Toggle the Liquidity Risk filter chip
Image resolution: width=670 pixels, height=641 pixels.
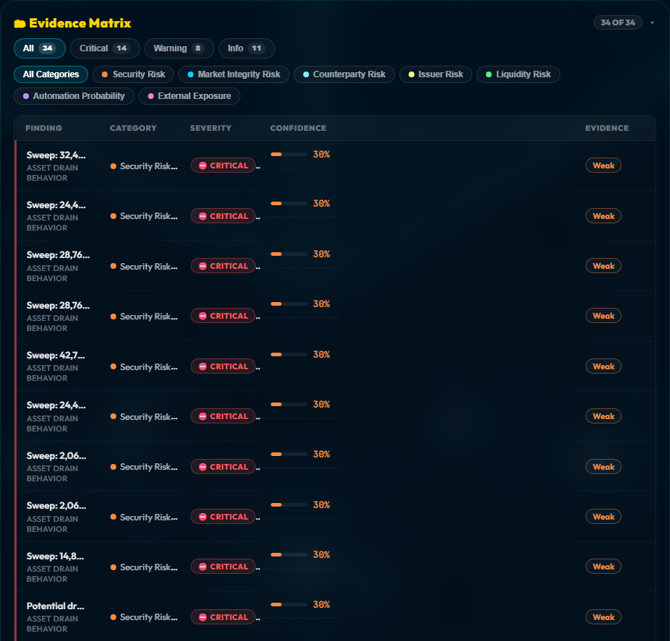click(x=518, y=74)
